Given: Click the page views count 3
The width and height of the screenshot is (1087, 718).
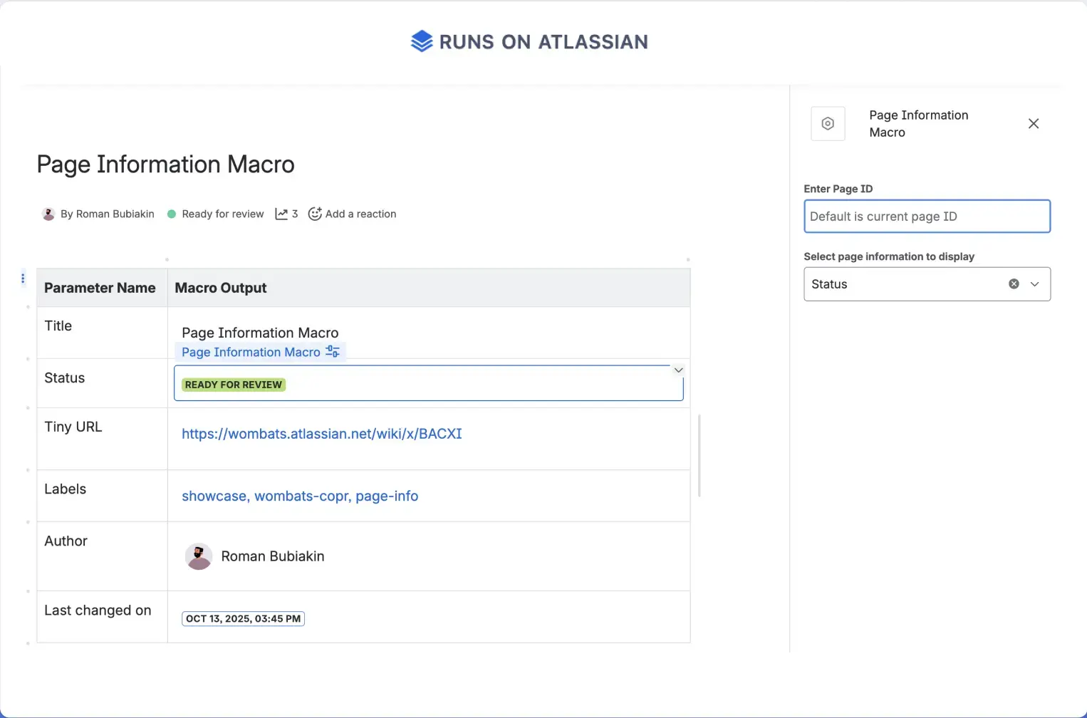Looking at the screenshot, I should tap(295, 214).
